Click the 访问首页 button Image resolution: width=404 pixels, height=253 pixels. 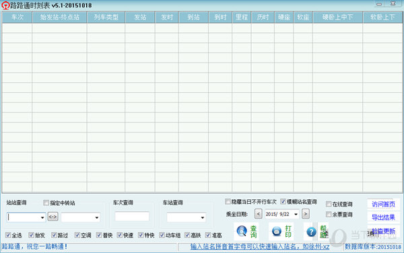(383, 205)
